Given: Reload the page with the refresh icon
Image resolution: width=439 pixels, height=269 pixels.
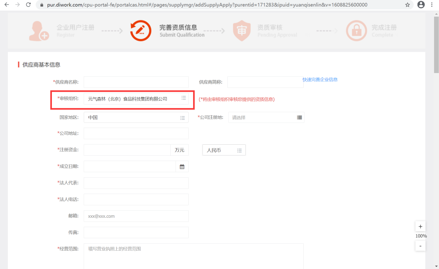Looking at the screenshot, I should point(28,5).
